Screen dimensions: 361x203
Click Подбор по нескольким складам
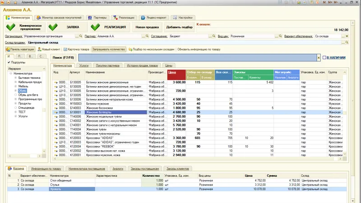pyautogui.click(x=152, y=49)
